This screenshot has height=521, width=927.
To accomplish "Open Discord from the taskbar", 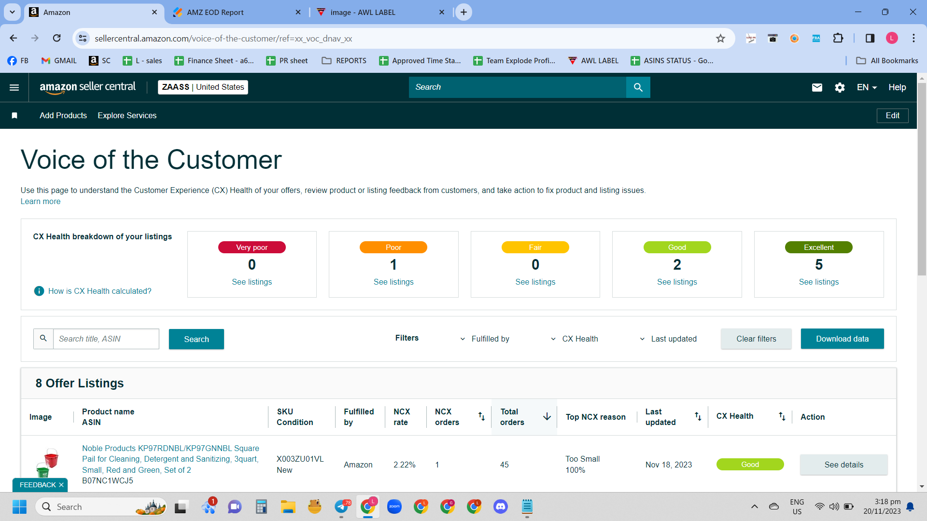I will [x=501, y=507].
